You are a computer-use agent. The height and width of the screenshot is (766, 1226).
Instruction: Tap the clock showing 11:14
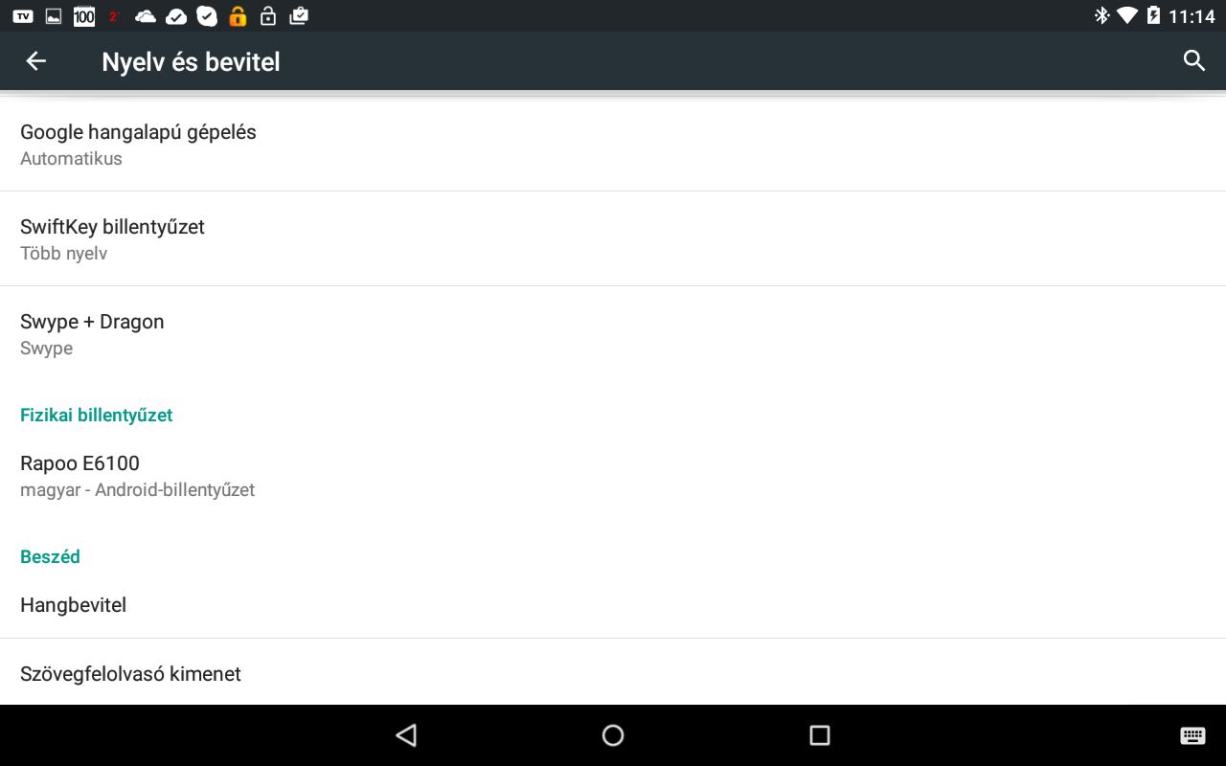coord(1192,16)
